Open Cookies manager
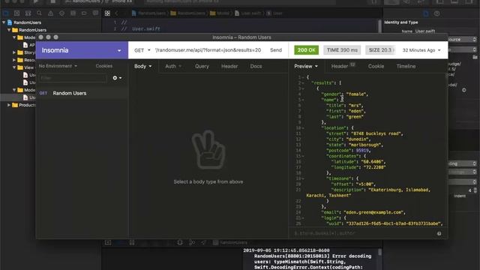 [x=103, y=66]
